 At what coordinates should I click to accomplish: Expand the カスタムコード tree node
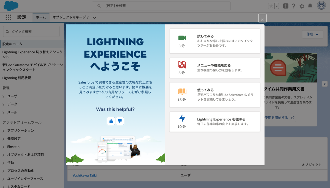click(3, 187)
